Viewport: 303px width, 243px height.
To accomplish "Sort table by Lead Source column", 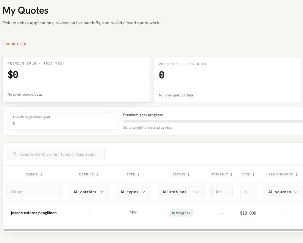I will pyautogui.click(x=297, y=174).
